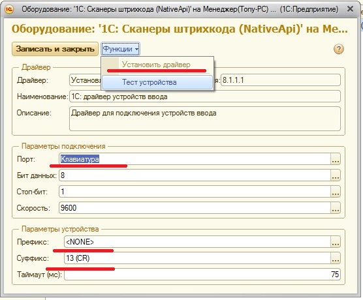Viewport: 363px width, 300px height.
Task: Click the Префикс field showing <NONE>
Action: (x=197, y=242)
